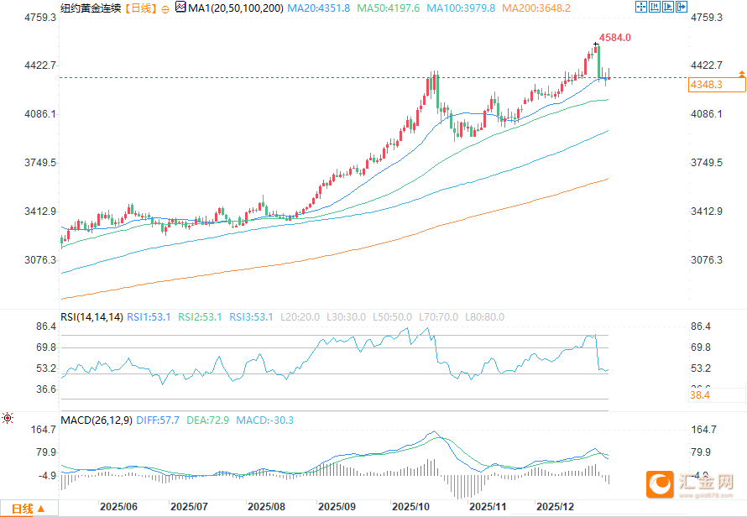Click the 53.2 label on left RSI axis
The image size is (747, 517).
coord(46,368)
